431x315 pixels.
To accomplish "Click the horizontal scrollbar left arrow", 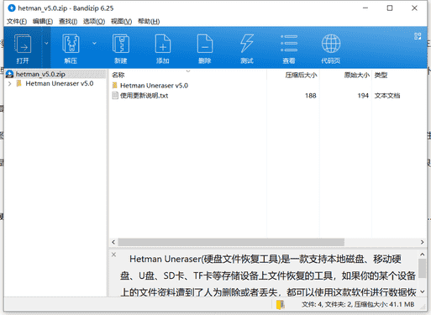I will pyautogui.click(x=113, y=242).
